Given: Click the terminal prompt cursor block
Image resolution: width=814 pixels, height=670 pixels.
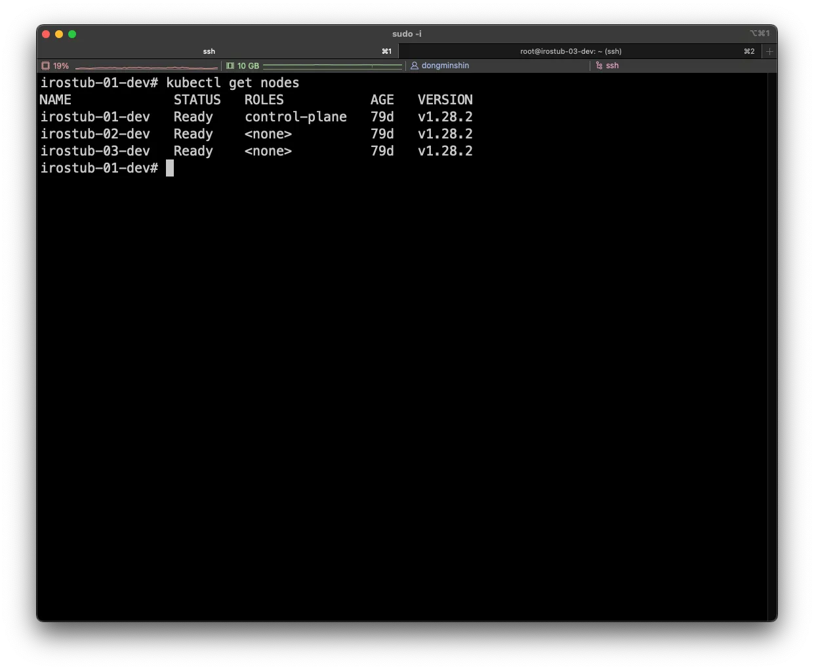Looking at the screenshot, I should coord(170,168).
